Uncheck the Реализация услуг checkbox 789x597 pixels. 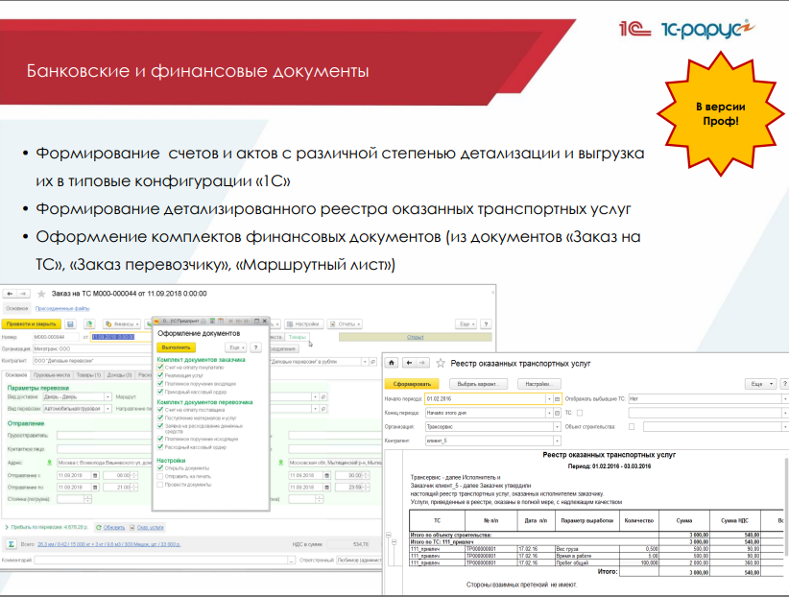point(160,375)
